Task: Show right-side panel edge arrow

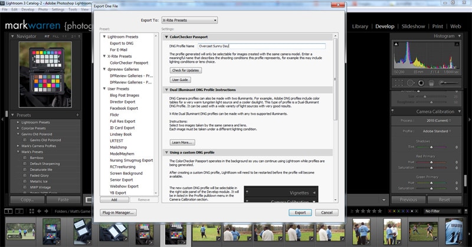Action: pyautogui.click(x=469, y=120)
